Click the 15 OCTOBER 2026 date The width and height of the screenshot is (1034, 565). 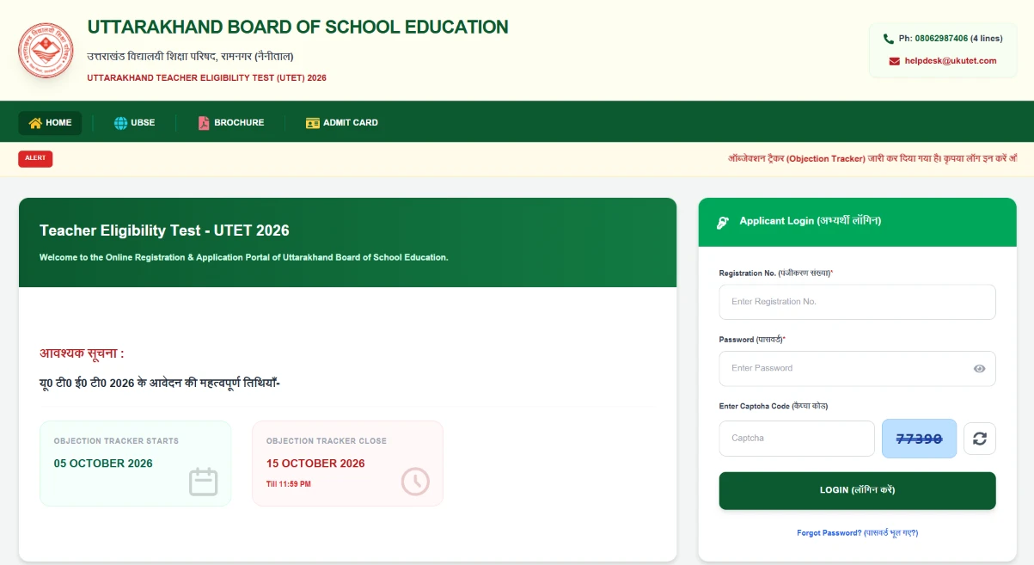(x=315, y=464)
